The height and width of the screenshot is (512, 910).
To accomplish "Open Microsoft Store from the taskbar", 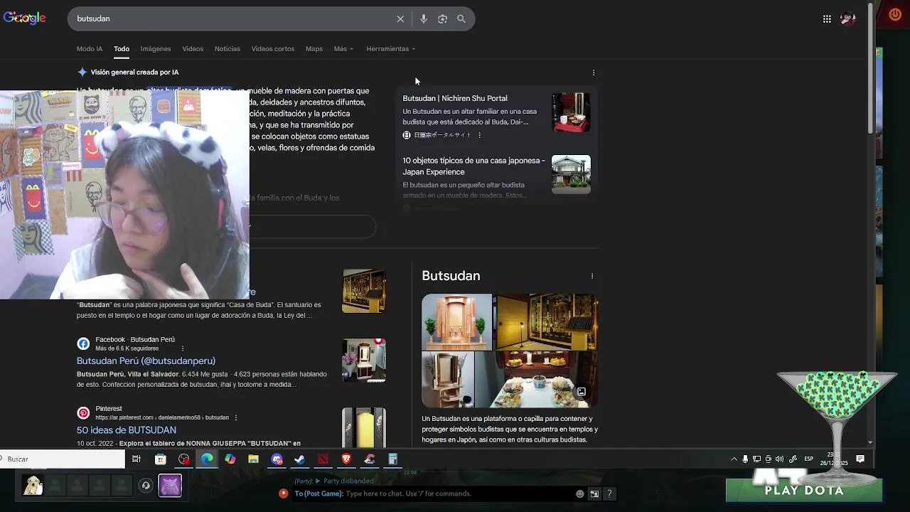I will pos(161,459).
